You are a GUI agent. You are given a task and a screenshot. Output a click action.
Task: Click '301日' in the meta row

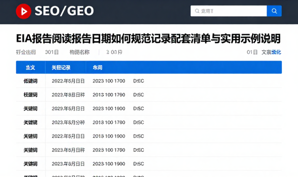click(52, 52)
